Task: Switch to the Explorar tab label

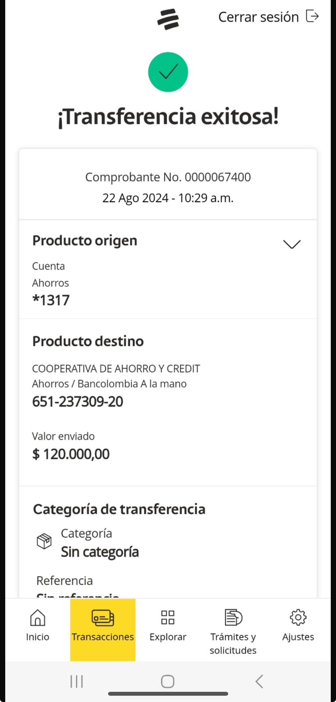Action: pos(168,637)
